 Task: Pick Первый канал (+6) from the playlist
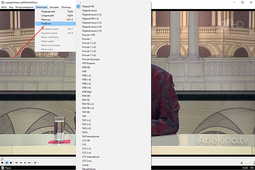pos(113,27)
